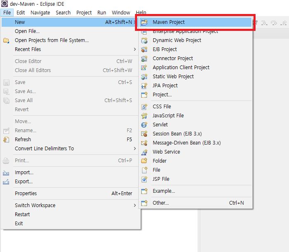The width and height of the screenshot is (289, 252).
Task: Click the Application Client Project icon
Action: [x=144, y=68]
